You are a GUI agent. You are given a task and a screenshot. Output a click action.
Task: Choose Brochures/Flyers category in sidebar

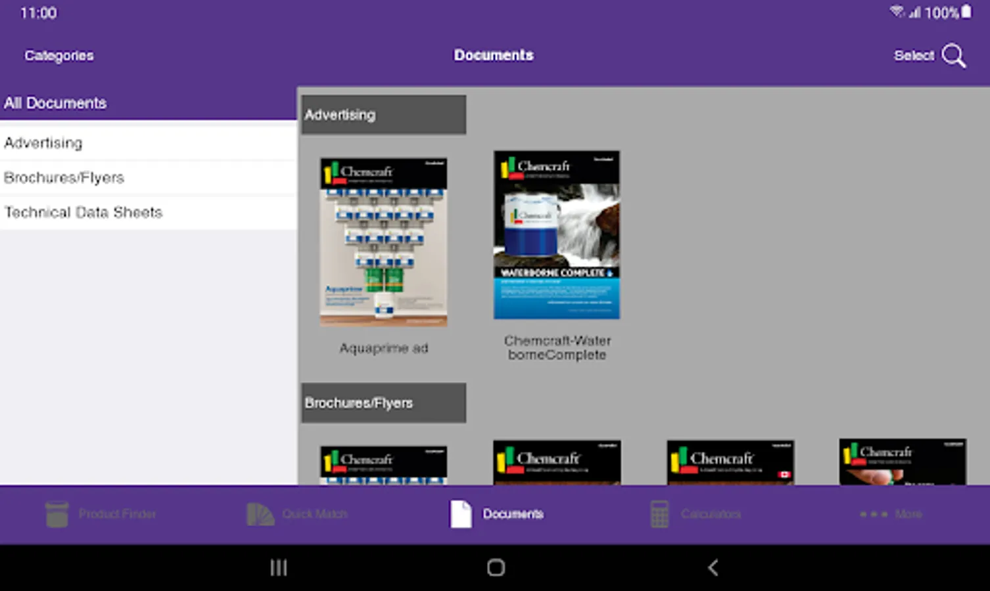149,178
